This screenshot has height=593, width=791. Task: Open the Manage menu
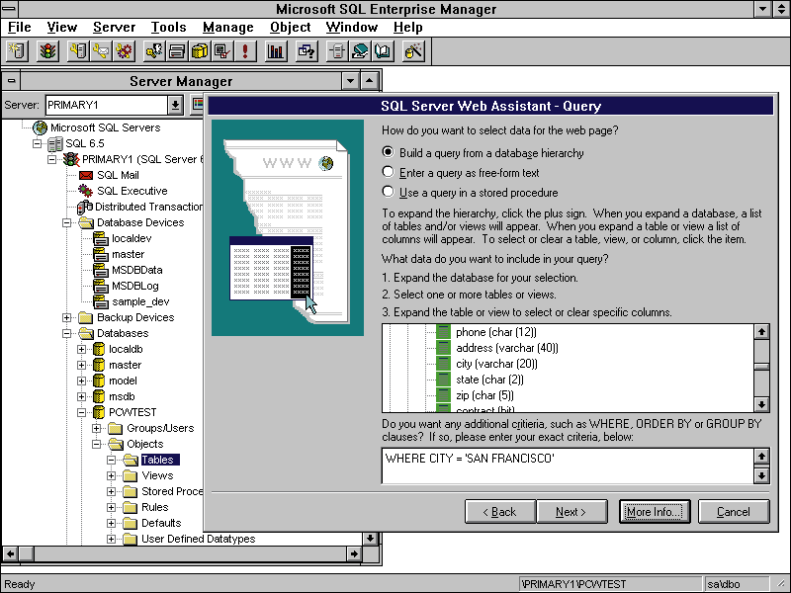[228, 28]
